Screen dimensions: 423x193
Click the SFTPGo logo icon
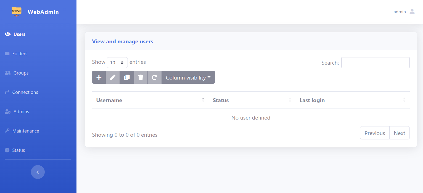[x=17, y=11]
